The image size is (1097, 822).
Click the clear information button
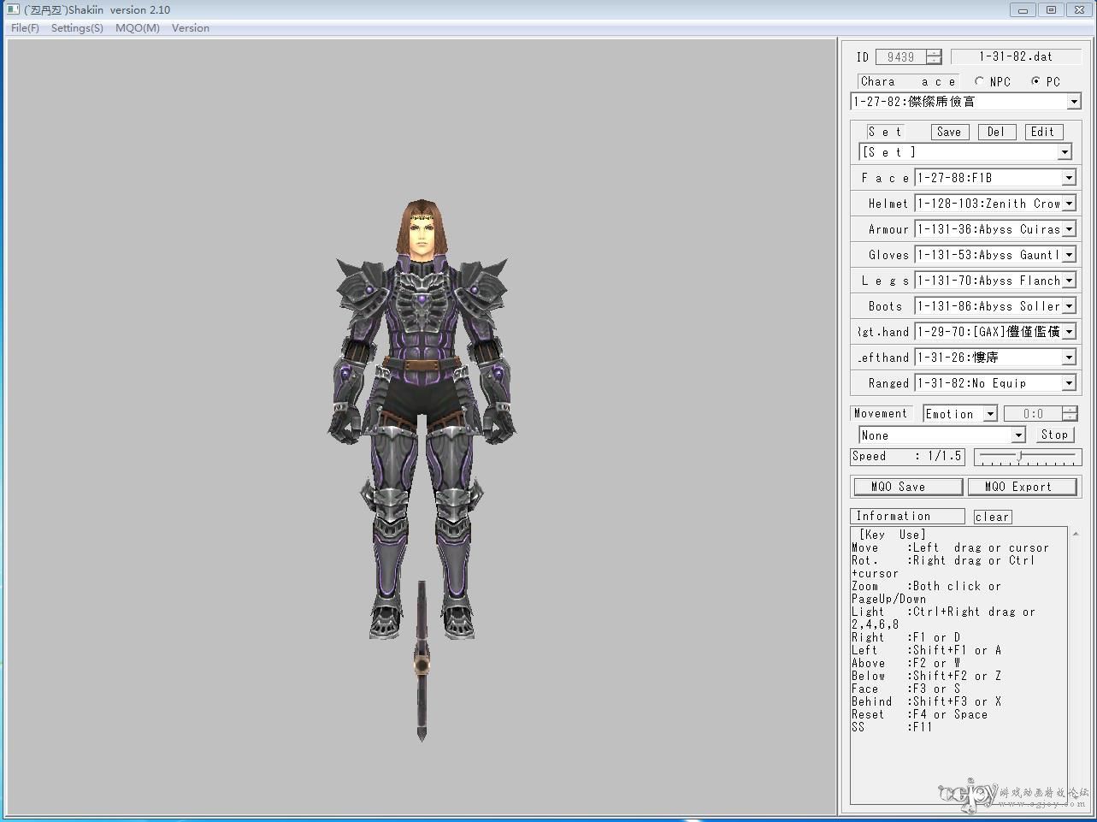tap(993, 517)
